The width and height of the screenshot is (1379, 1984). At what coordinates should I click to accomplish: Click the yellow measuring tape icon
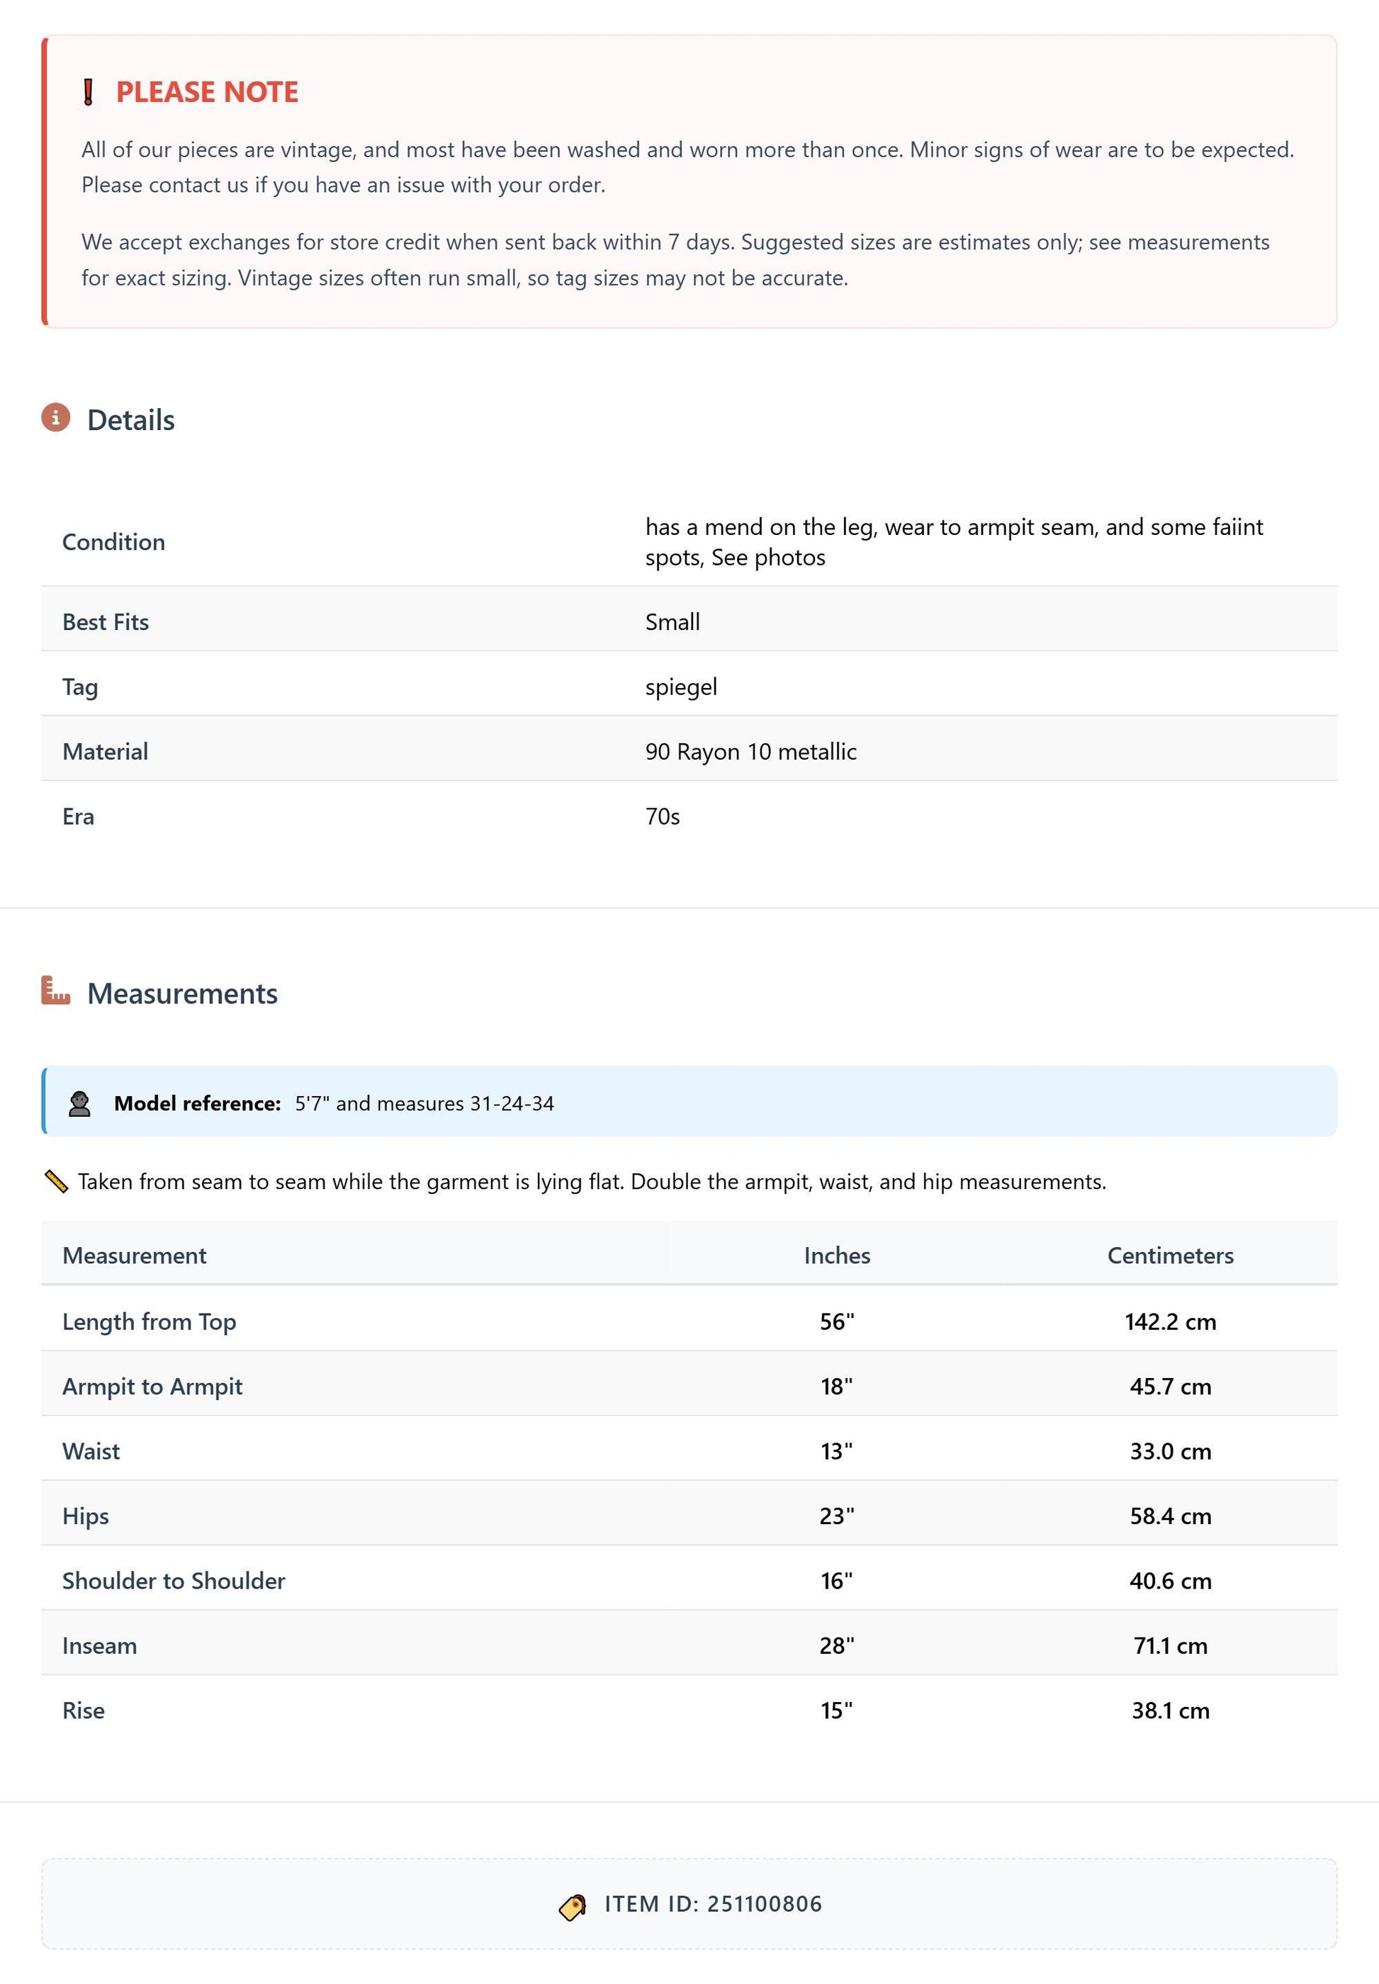(x=56, y=1180)
